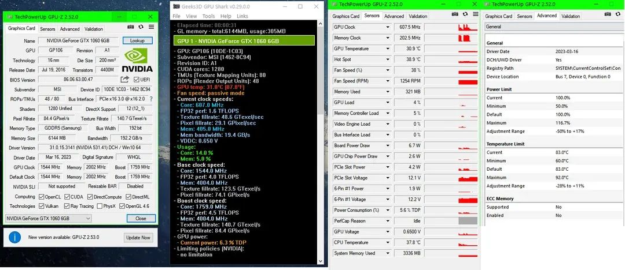Open the NVIDIA GeForce GTX 1060 6GB selector dropdown
Screen dimensions: 625x270
pyautogui.click(x=49, y=218)
